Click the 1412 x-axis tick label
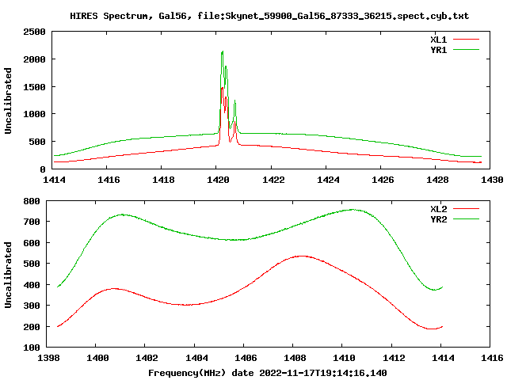Viewport: 507px width, 380px height. tap(394, 358)
